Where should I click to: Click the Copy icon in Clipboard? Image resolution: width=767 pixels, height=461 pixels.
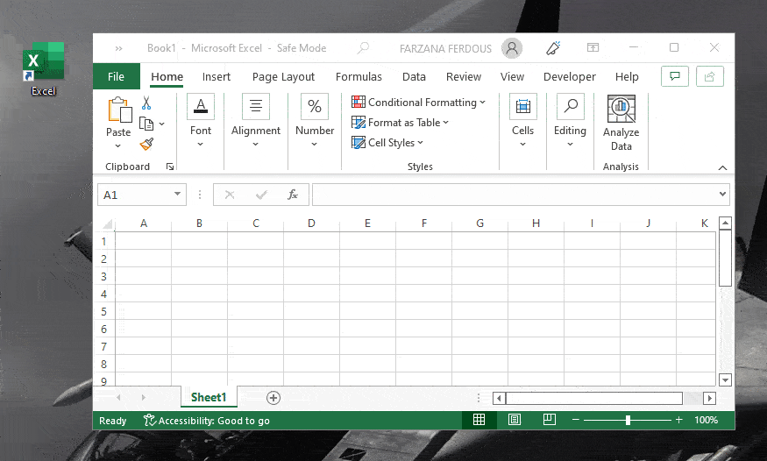click(146, 124)
